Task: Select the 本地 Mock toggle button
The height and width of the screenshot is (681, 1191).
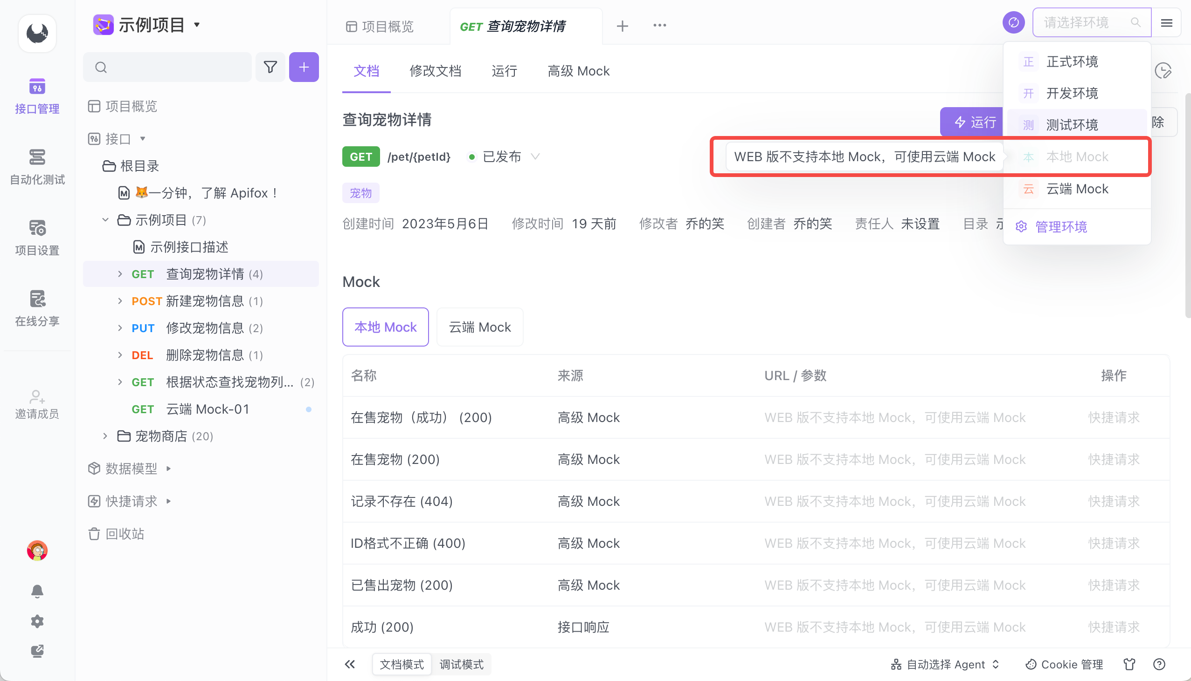Action: pos(385,327)
